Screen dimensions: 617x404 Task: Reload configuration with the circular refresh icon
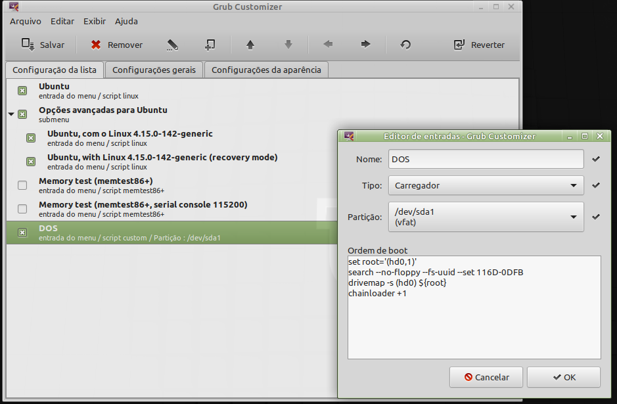pos(405,45)
